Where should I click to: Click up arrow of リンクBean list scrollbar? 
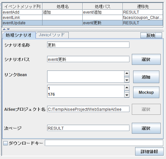127,73
